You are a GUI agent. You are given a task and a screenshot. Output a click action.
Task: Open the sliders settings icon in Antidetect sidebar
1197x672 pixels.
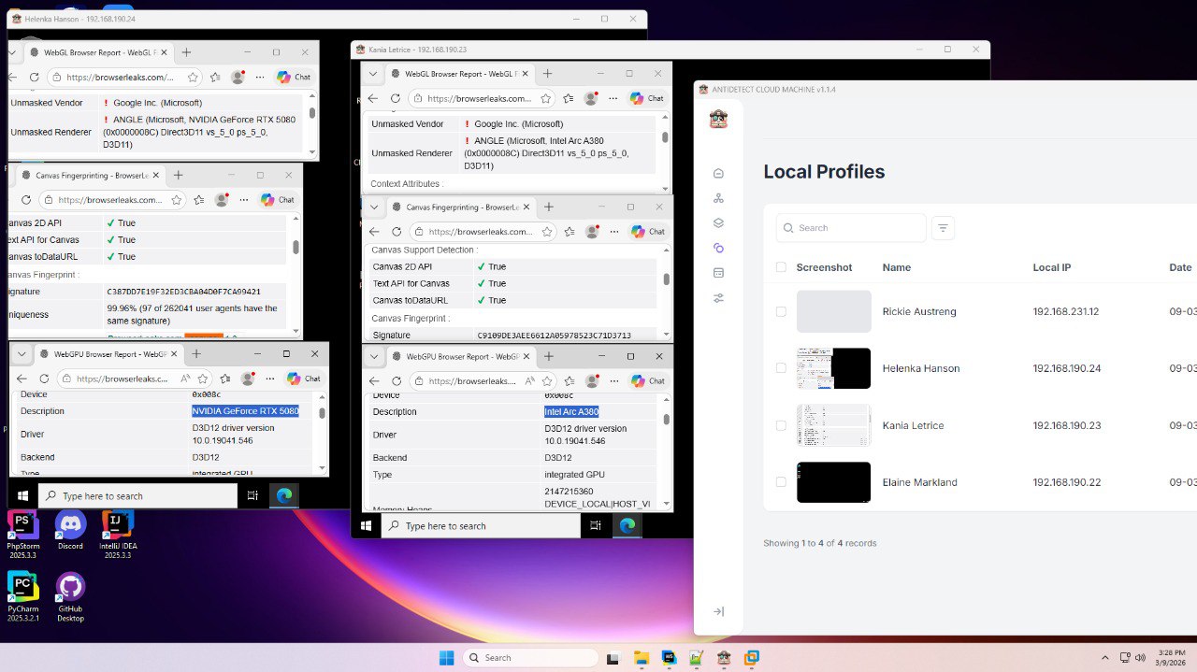coord(718,298)
